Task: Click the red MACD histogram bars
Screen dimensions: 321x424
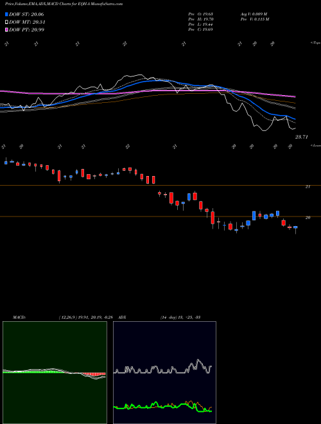Action: point(94,375)
